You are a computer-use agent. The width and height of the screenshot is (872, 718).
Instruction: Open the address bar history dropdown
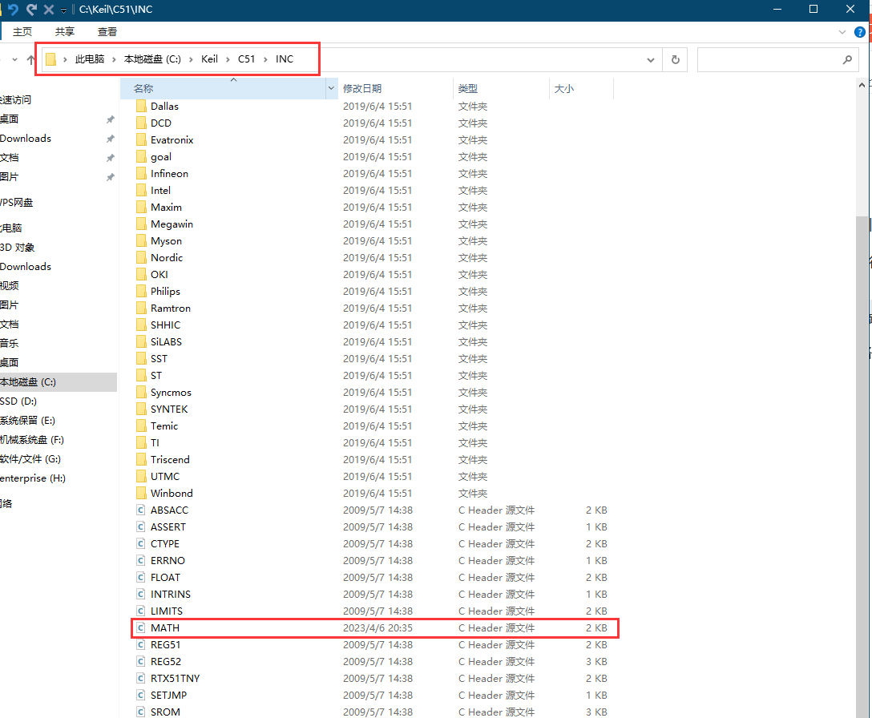[x=651, y=59]
